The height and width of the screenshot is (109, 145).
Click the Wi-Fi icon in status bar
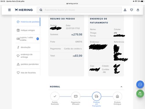[136, 1]
